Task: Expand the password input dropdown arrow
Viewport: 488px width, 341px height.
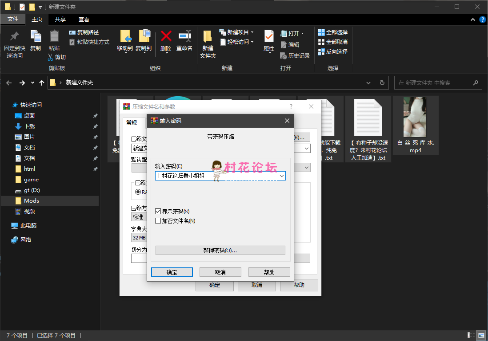Action: (281, 176)
